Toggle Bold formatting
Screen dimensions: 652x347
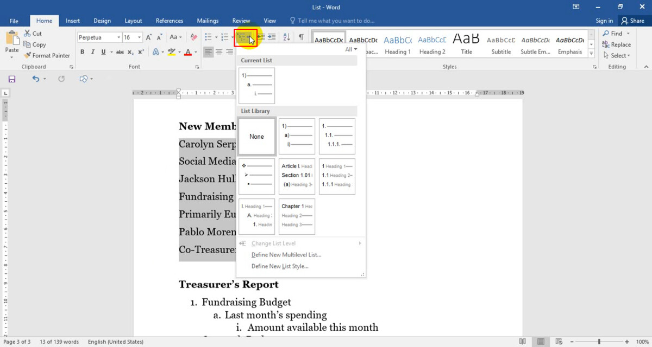pos(83,52)
